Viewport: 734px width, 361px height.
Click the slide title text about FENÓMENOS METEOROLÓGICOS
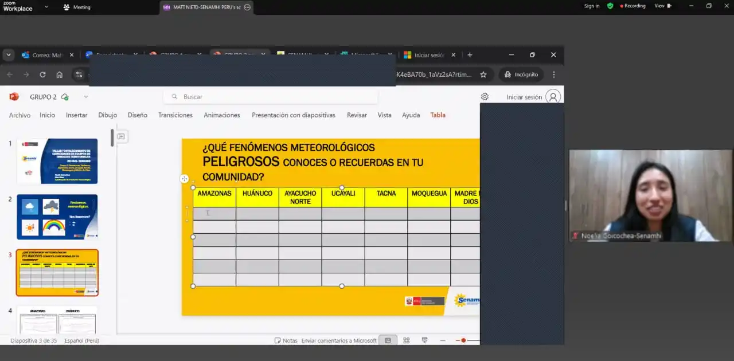tap(313, 162)
